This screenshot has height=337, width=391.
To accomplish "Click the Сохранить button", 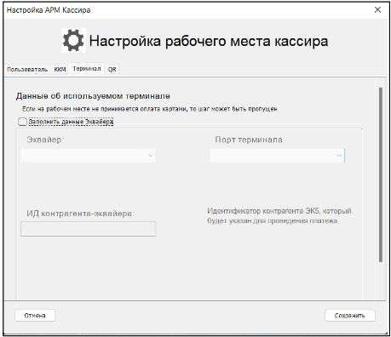I will (350, 316).
